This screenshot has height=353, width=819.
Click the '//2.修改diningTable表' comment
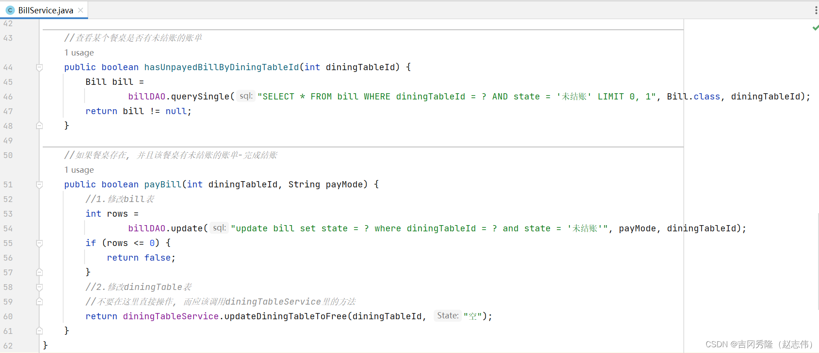click(x=139, y=287)
